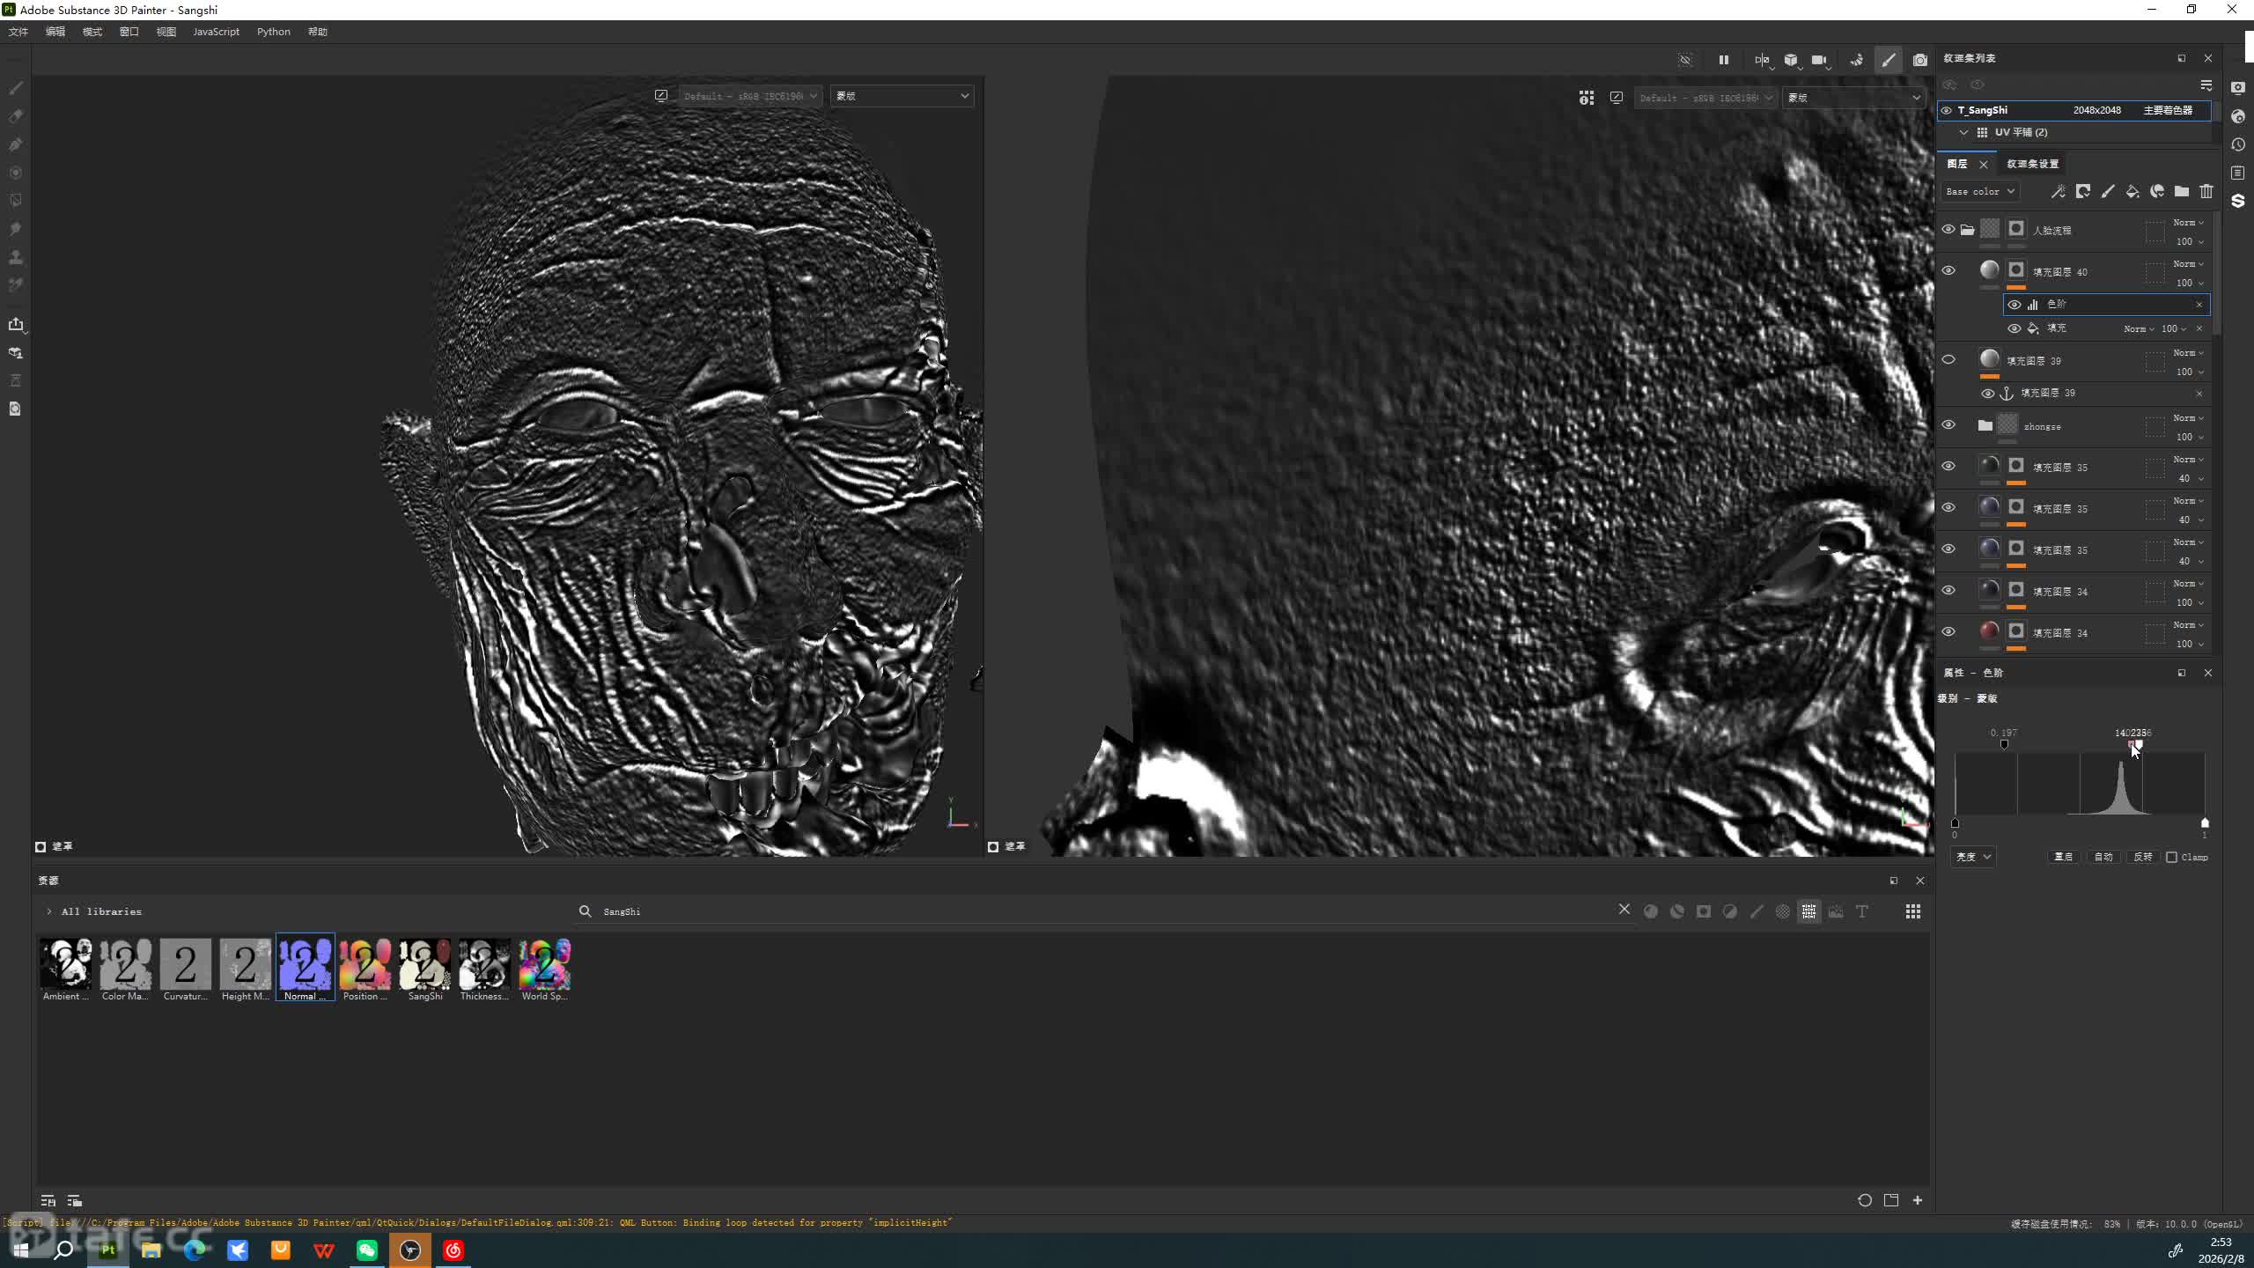Click the camera screenshot icon in viewport toolbar
Image resolution: width=2254 pixels, height=1268 pixels.
click(1919, 60)
